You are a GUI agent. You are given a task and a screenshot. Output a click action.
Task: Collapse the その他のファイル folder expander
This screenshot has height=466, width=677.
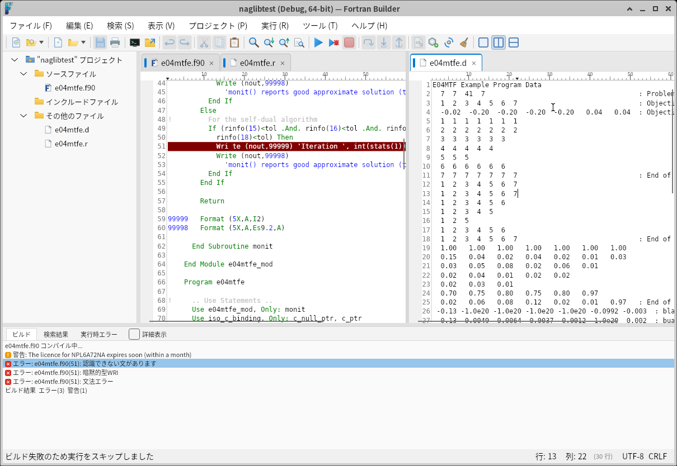[x=23, y=116]
